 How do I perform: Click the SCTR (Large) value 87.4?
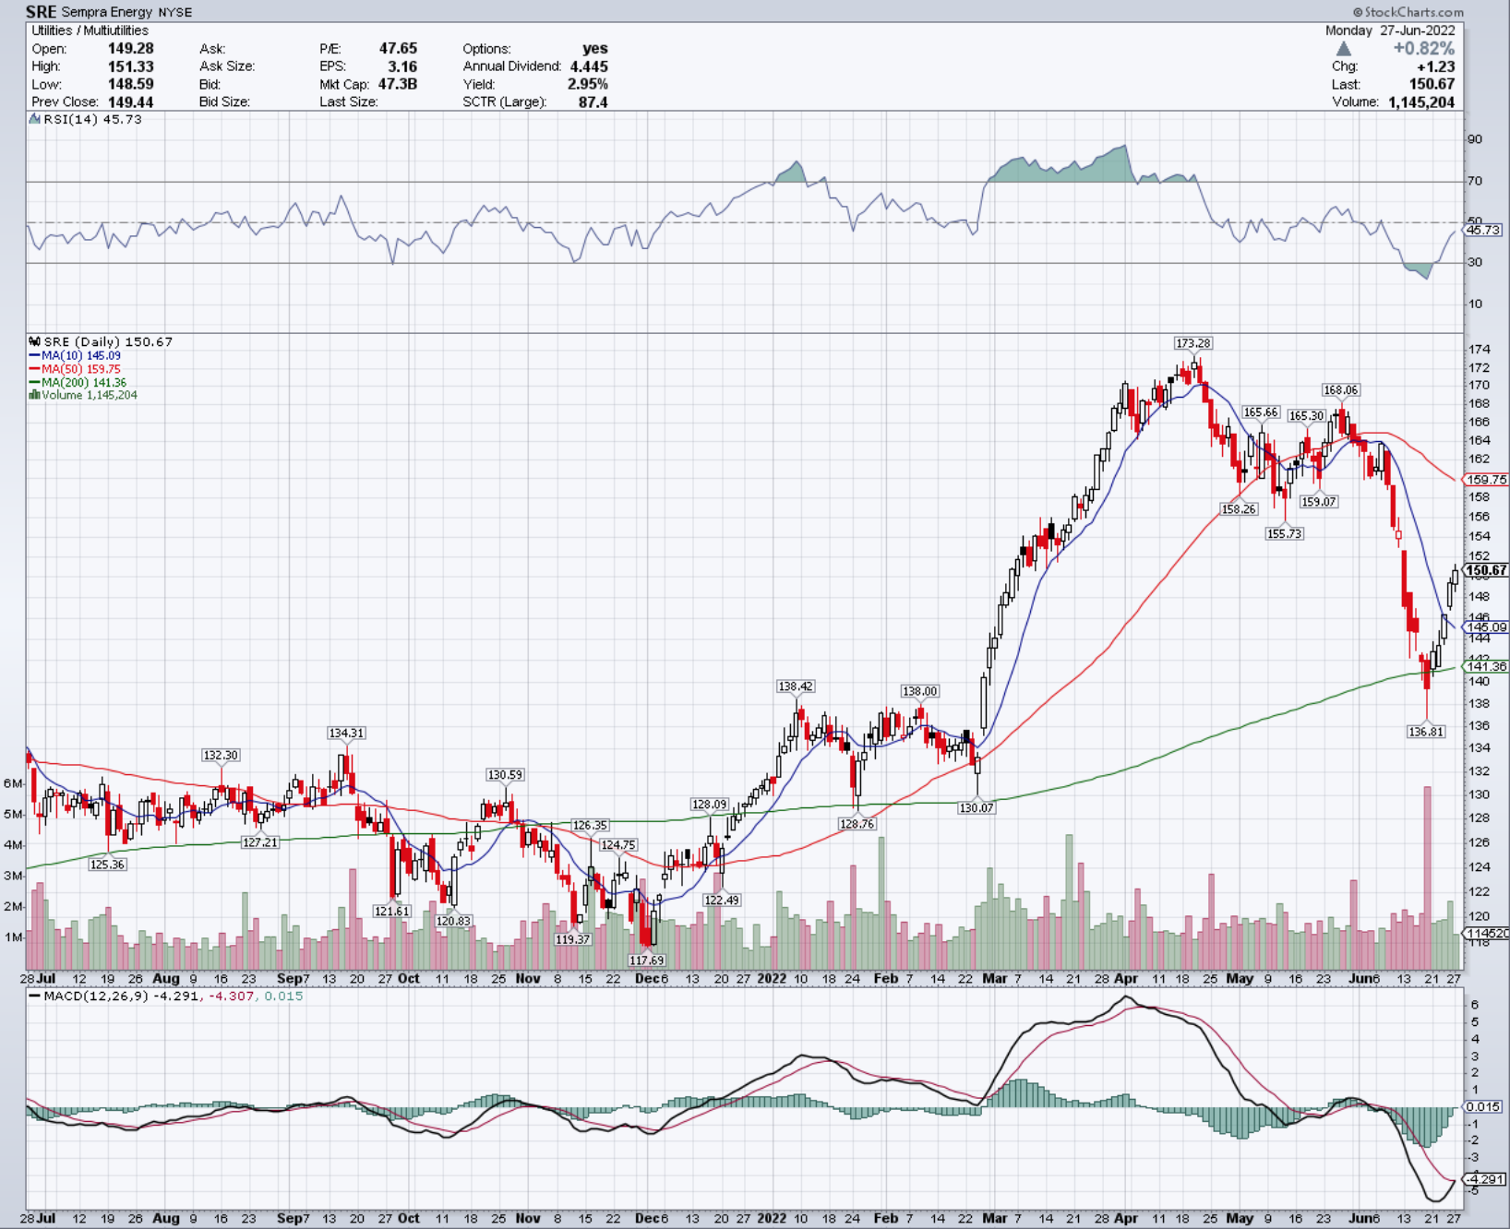593,102
